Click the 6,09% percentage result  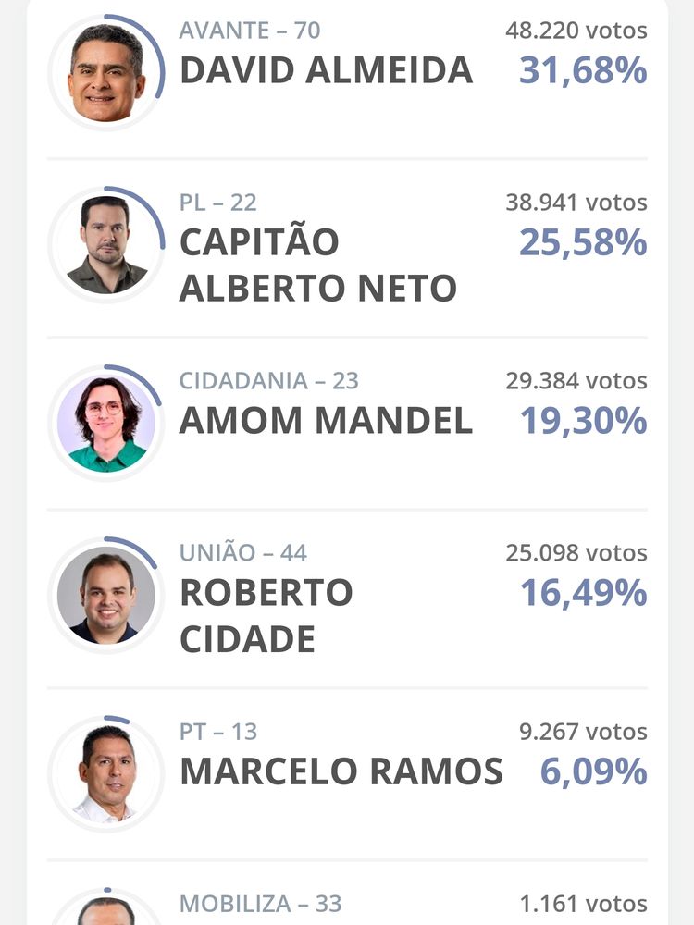(594, 772)
